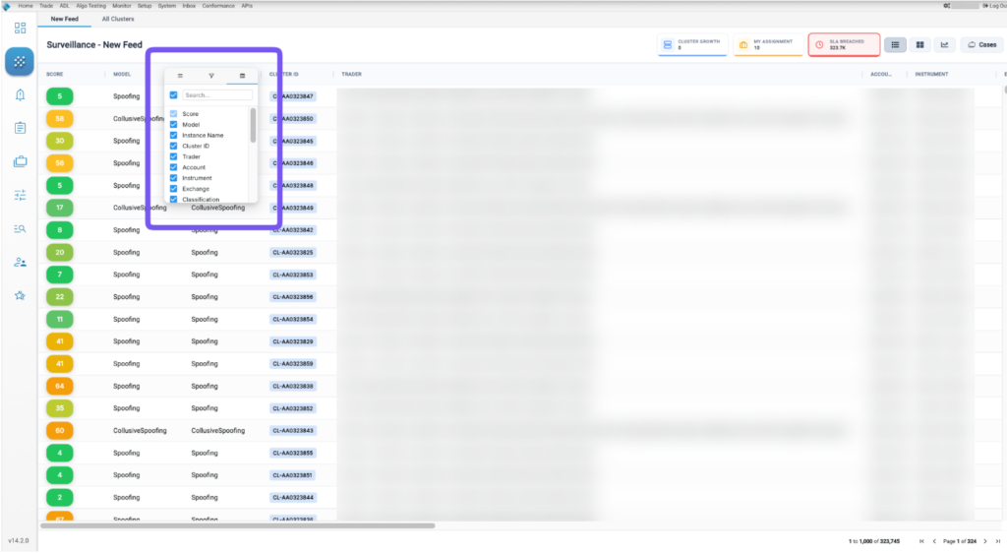Click the score badge 22
Image resolution: width=1007 pixels, height=553 pixels.
[x=60, y=297]
